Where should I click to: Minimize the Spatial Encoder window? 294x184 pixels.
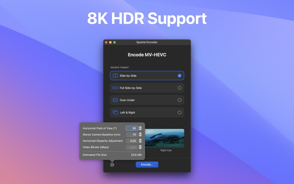110,42
